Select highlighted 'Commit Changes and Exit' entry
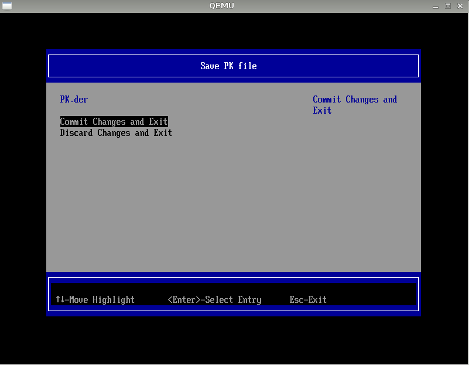469x365 pixels. coord(114,122)
